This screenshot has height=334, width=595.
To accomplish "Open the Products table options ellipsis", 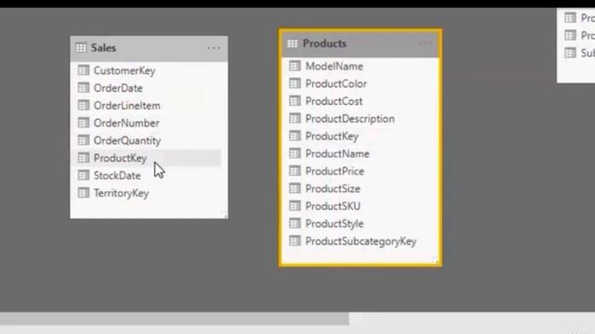I will click(425, 44).
